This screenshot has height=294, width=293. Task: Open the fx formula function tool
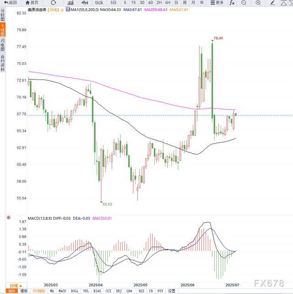click(232, 3)
